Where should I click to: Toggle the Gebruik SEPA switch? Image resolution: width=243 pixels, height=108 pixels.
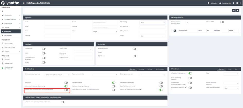point(222,22)
